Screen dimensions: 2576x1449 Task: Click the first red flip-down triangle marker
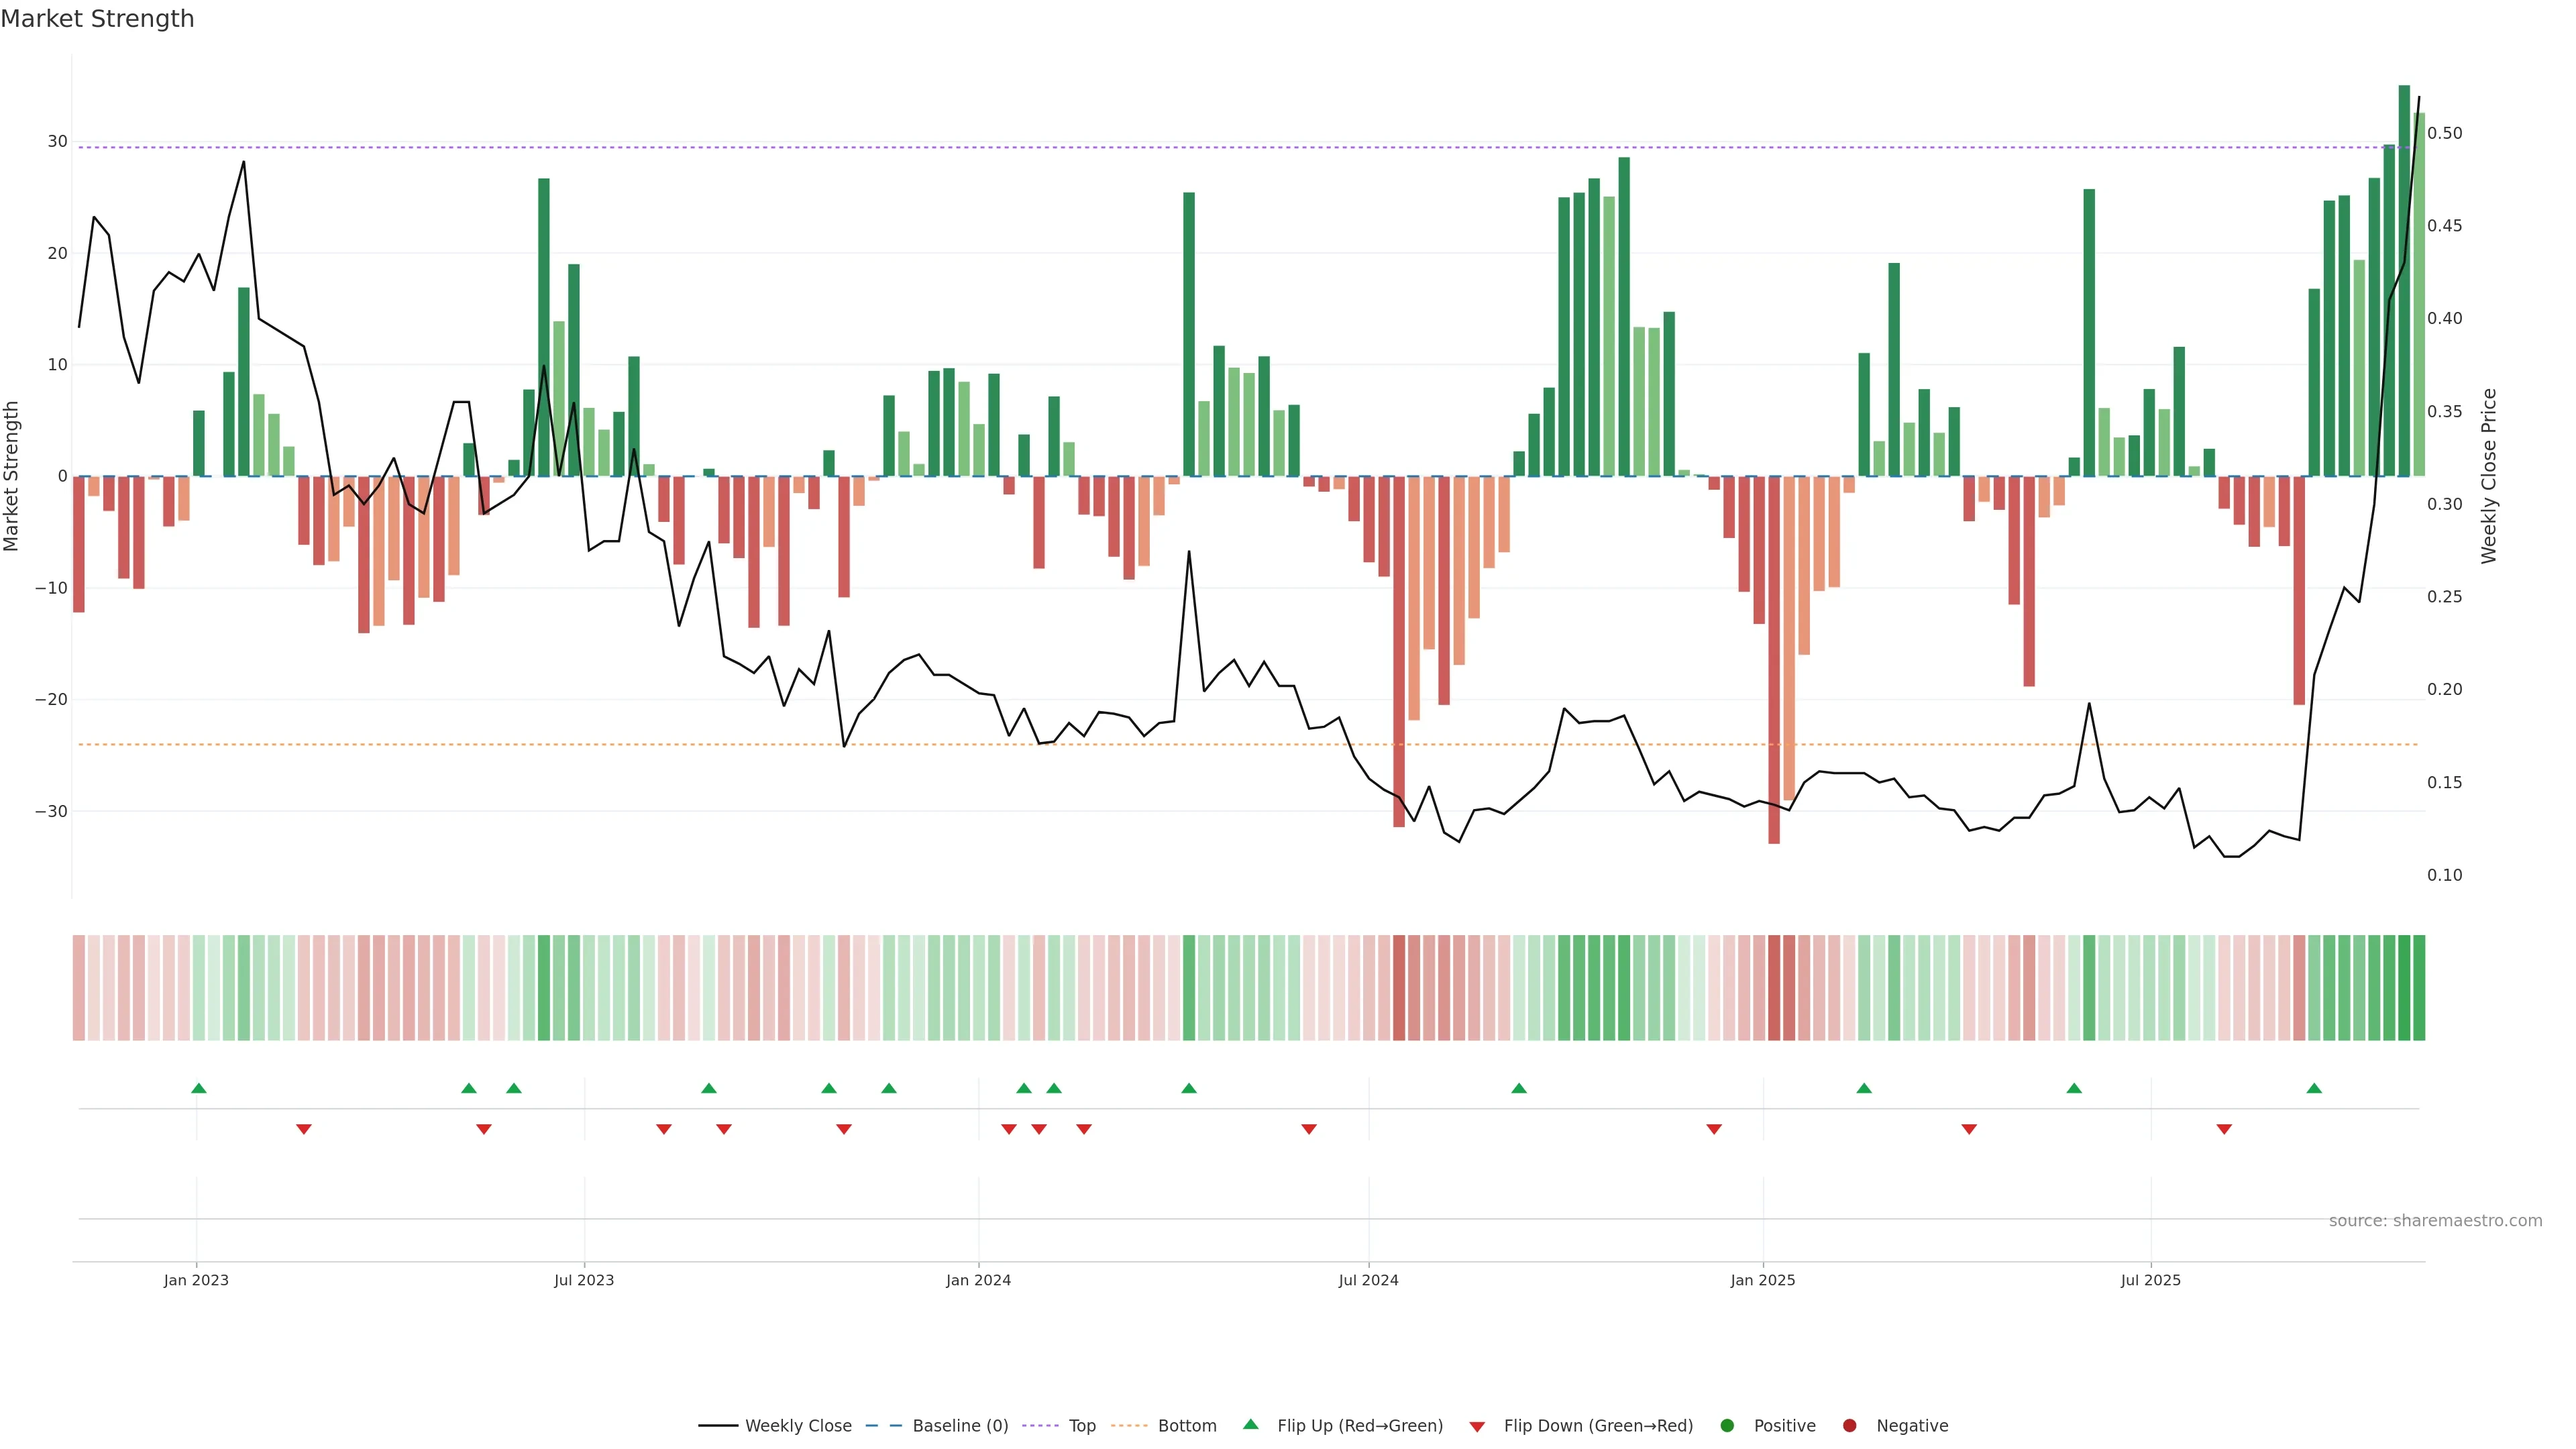pyautogui.click(x=304, y=1129)
